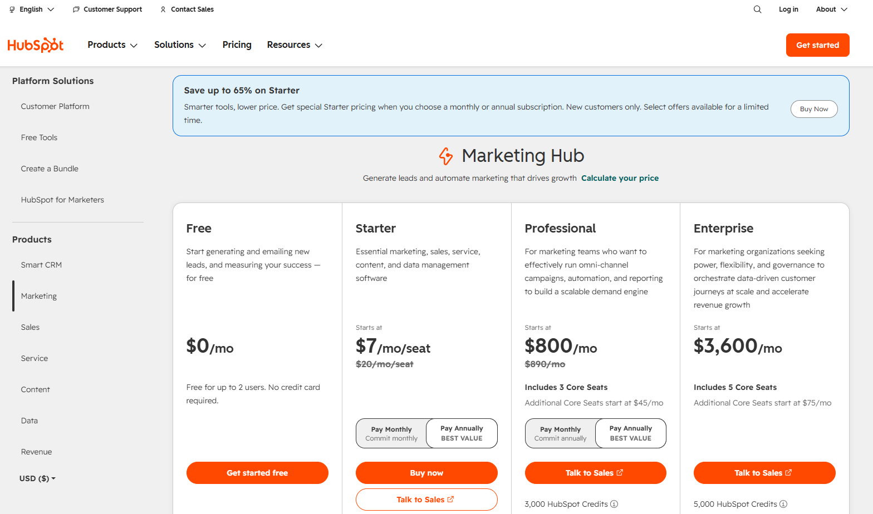This screenshot has height=514, width=873.
Task: Select Pay Annually for Starter plan
Action: click(462, 433)
